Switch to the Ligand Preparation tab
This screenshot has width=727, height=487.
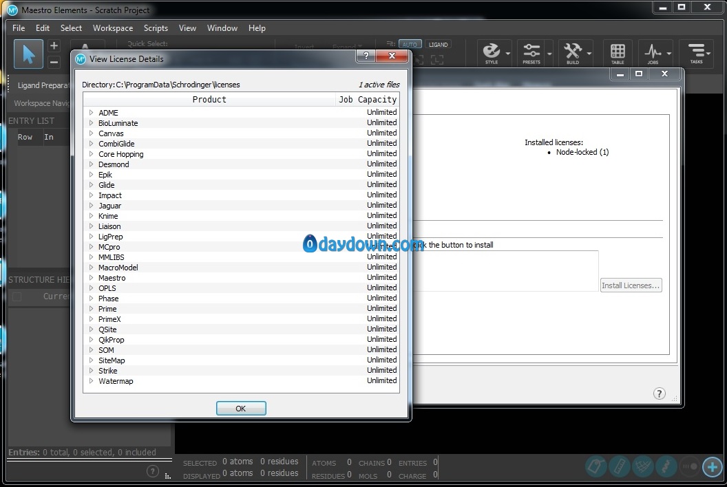click(43, 85)
